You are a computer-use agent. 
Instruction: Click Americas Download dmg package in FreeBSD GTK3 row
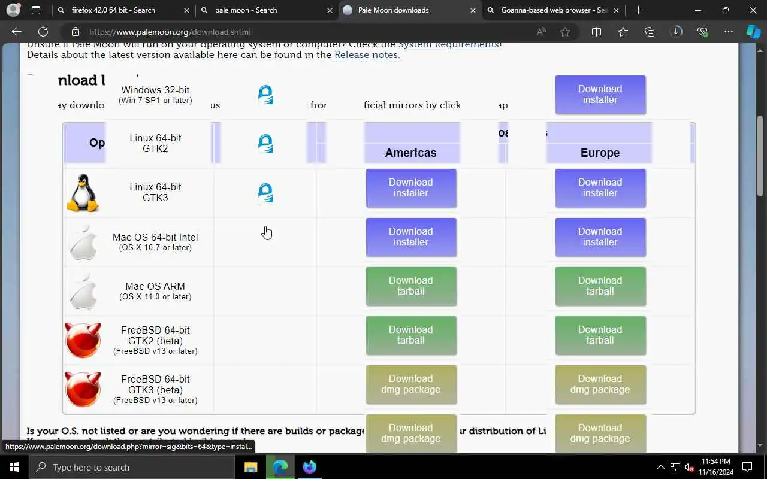411,384
